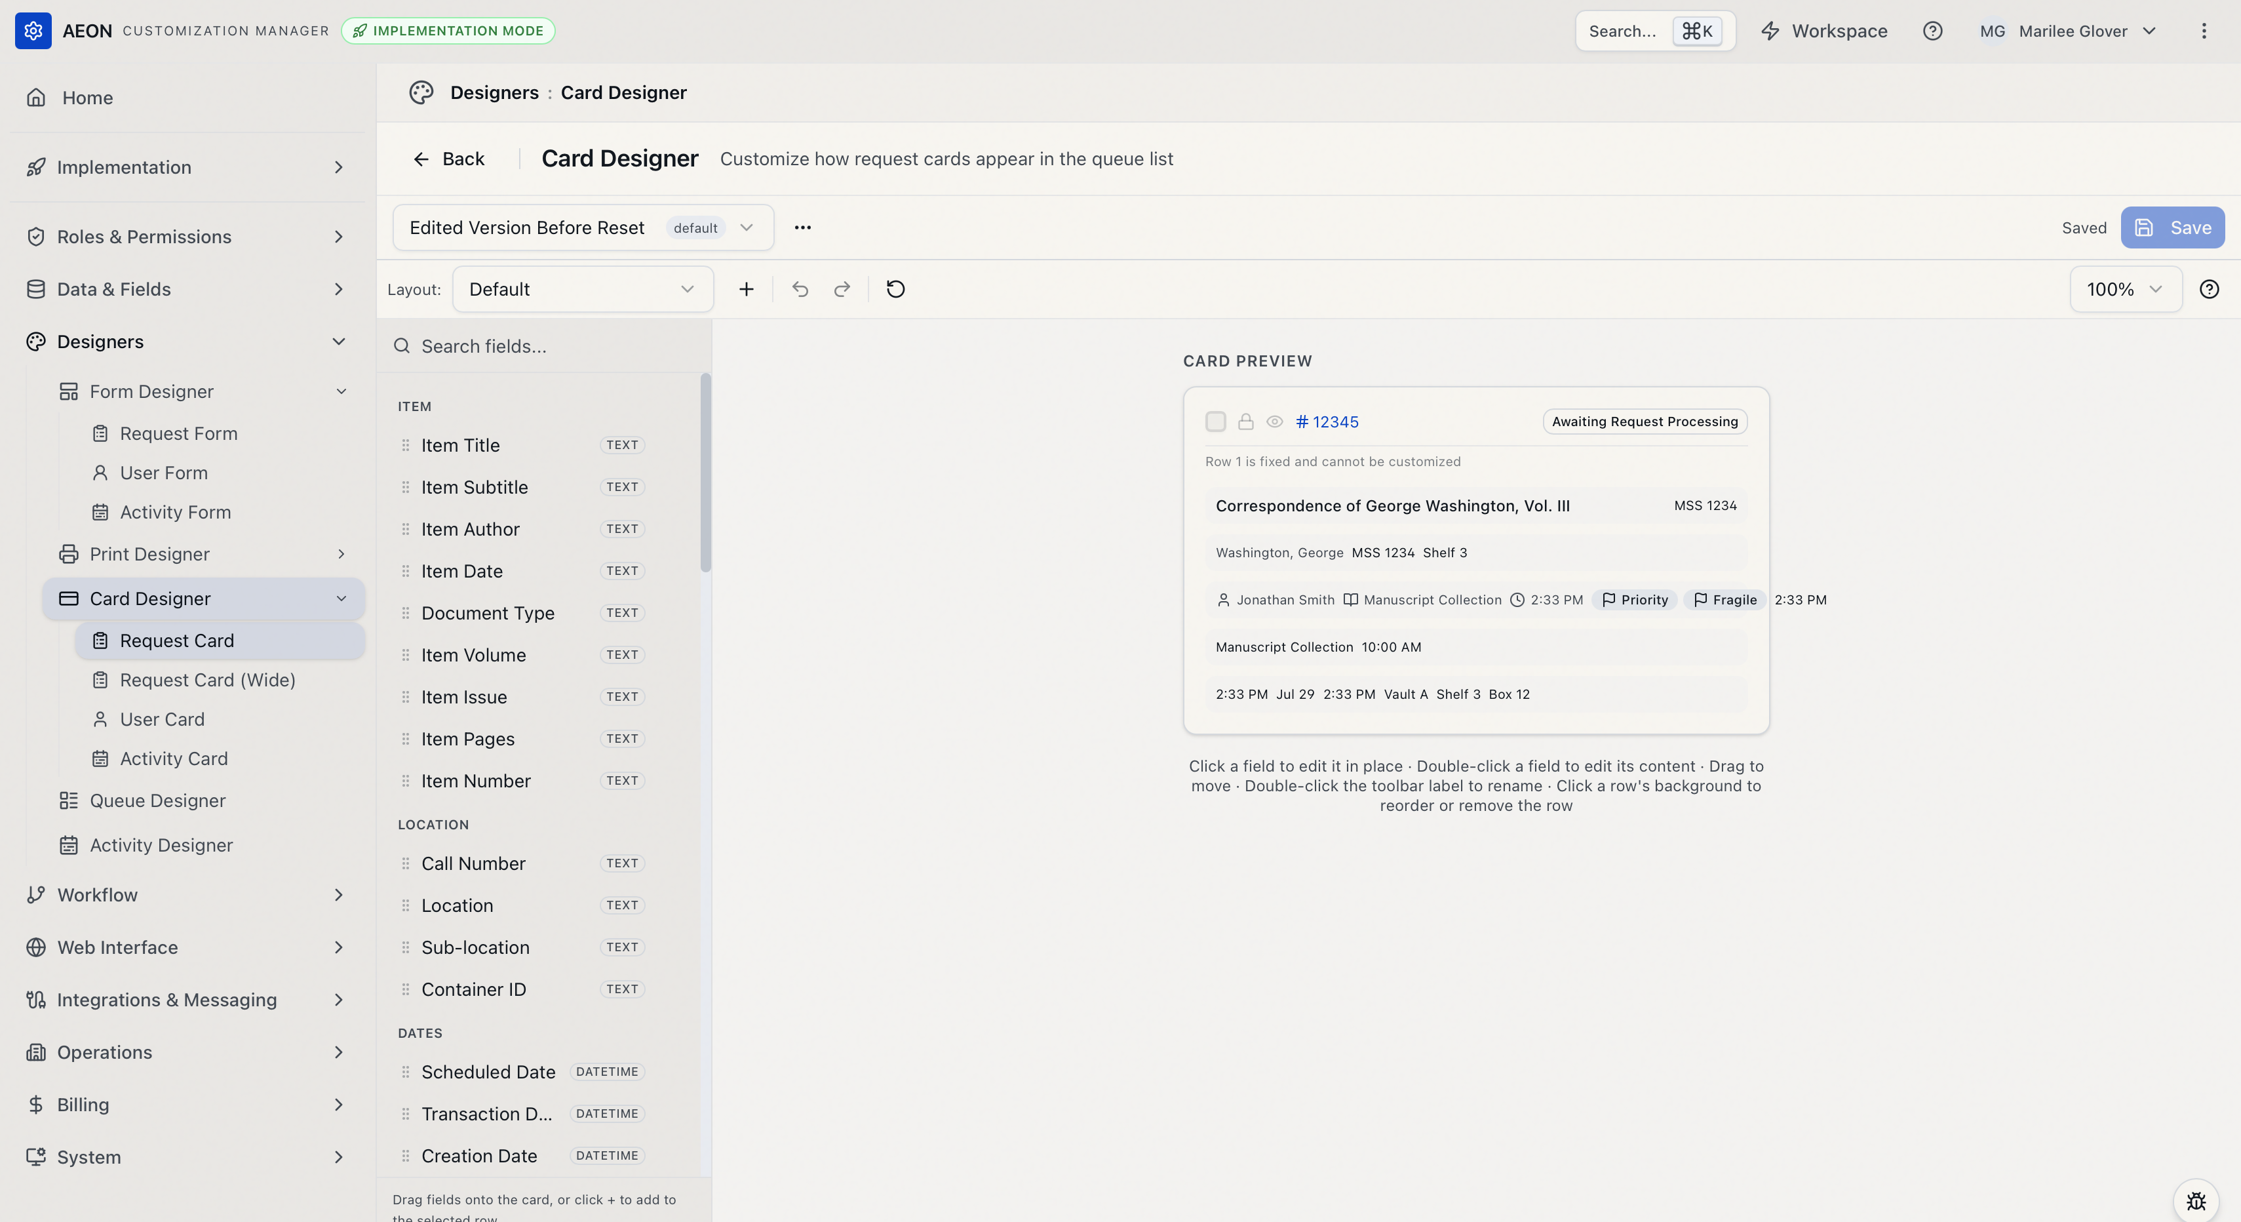Open the designer help icon beside zoom

coord(2209,289)
